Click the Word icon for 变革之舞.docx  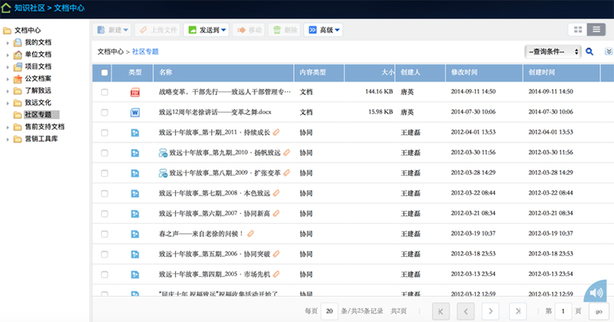pos(135,113)
